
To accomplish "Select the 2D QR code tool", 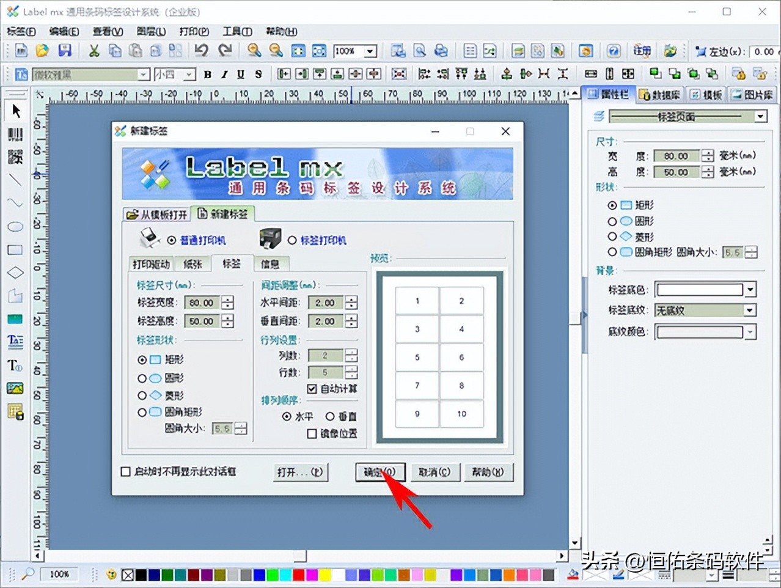I will point(15,156).
